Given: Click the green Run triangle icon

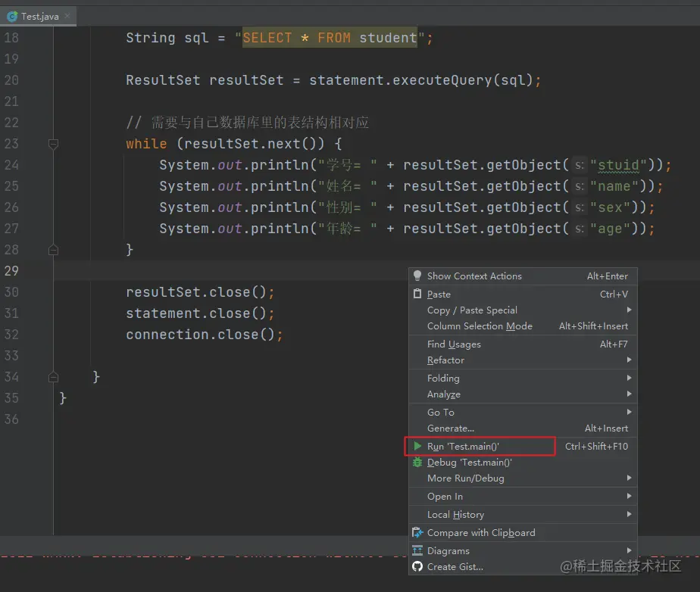Looking at the screenshot, I should (417, 446).
